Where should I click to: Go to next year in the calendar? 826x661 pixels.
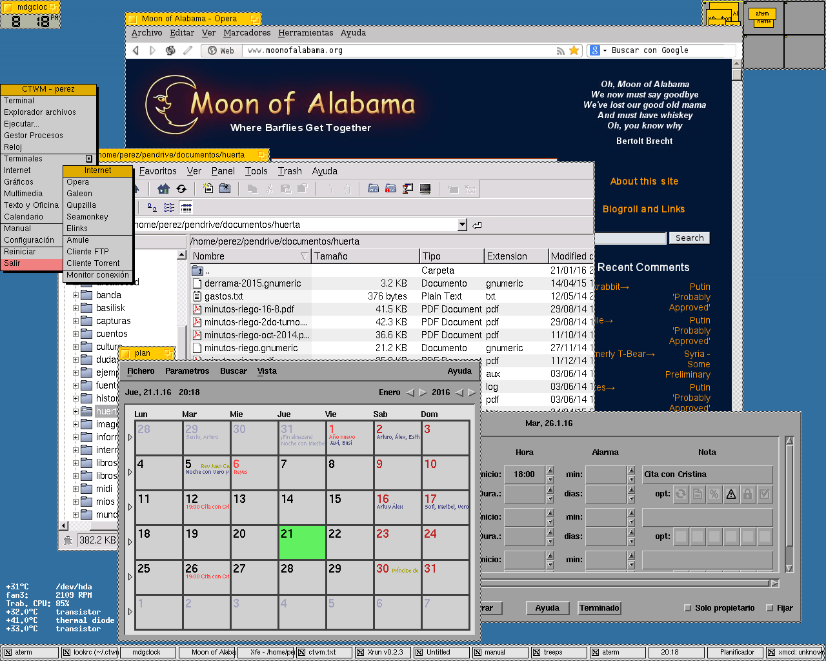[x=472, y=392]
